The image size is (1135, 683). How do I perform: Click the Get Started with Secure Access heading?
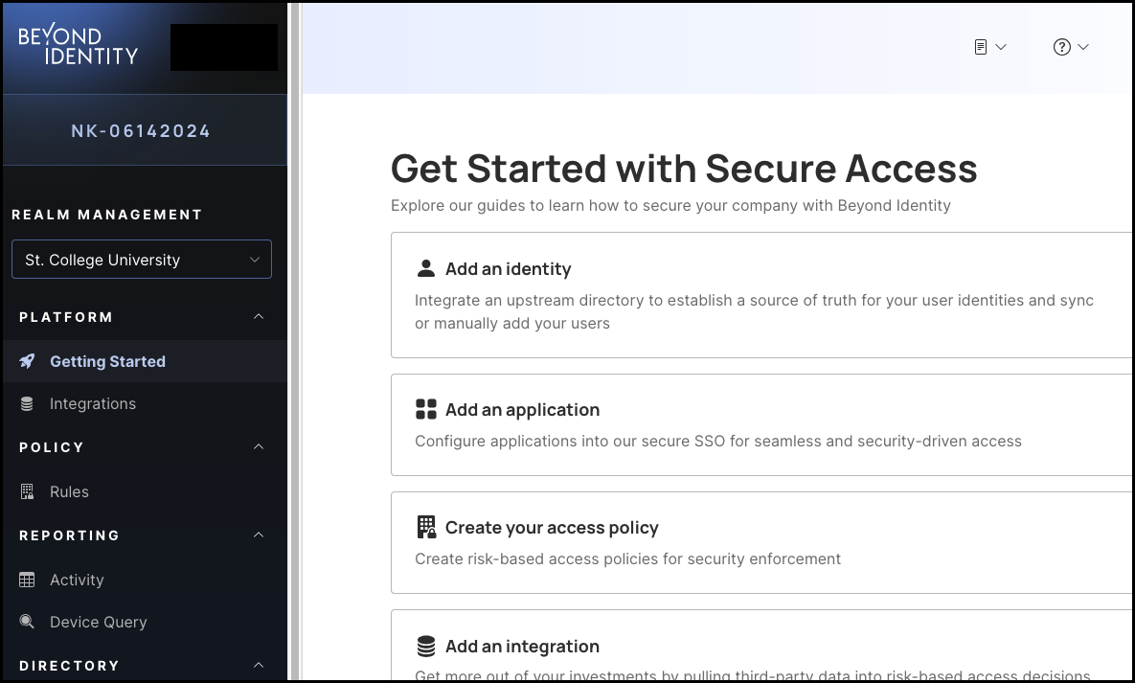684,169
